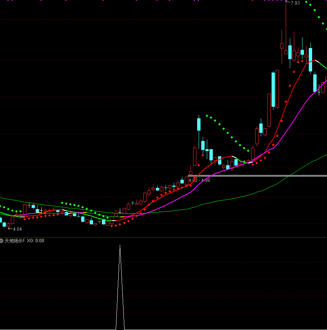Select the 4.92 - 4.96 gap label

[199, 180]
